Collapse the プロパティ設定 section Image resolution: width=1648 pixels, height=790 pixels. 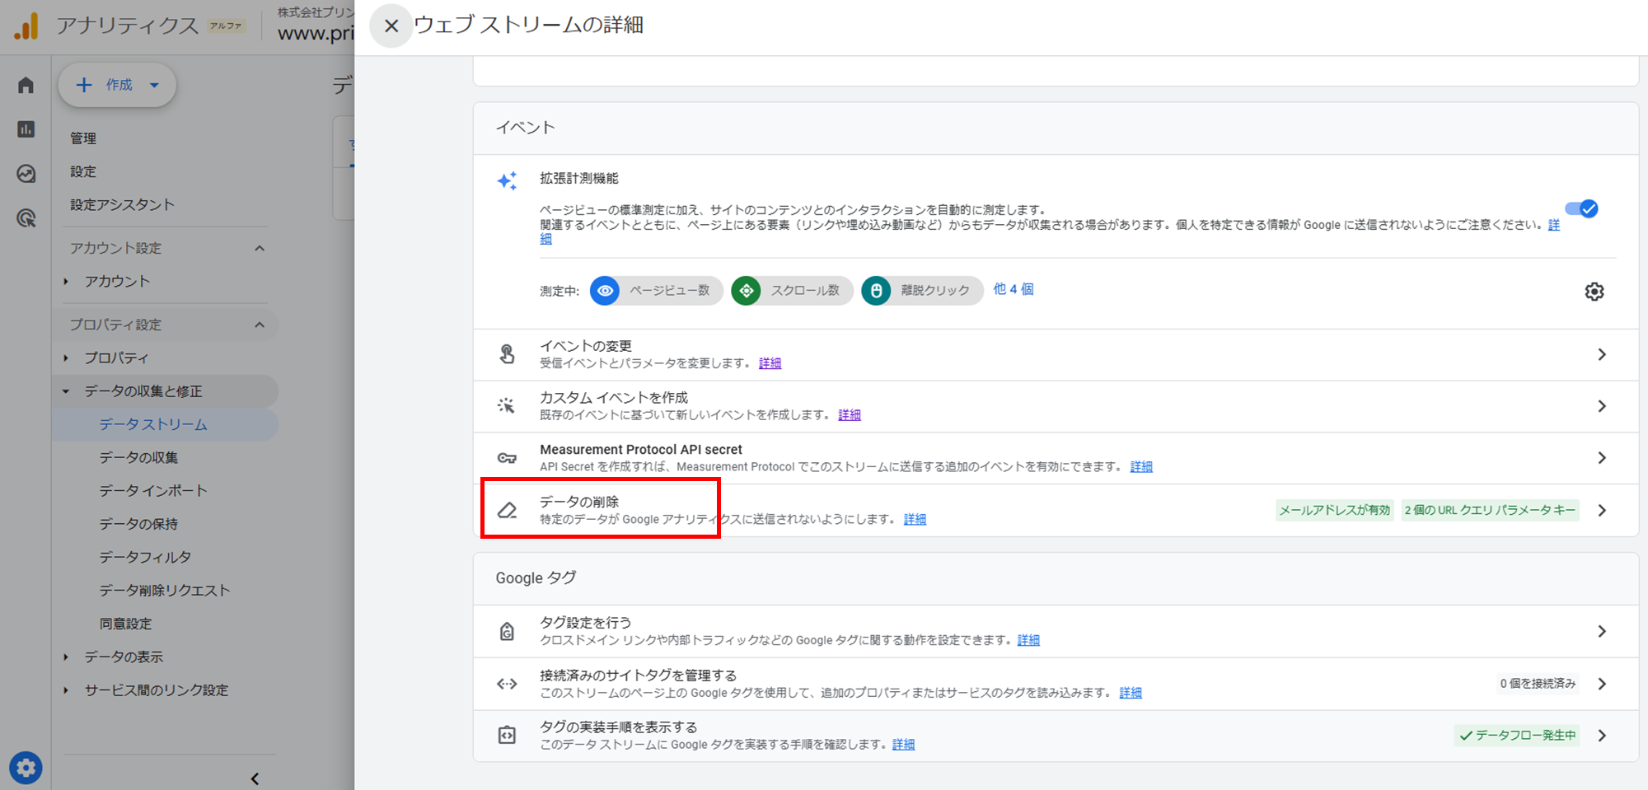coord(260,325)
